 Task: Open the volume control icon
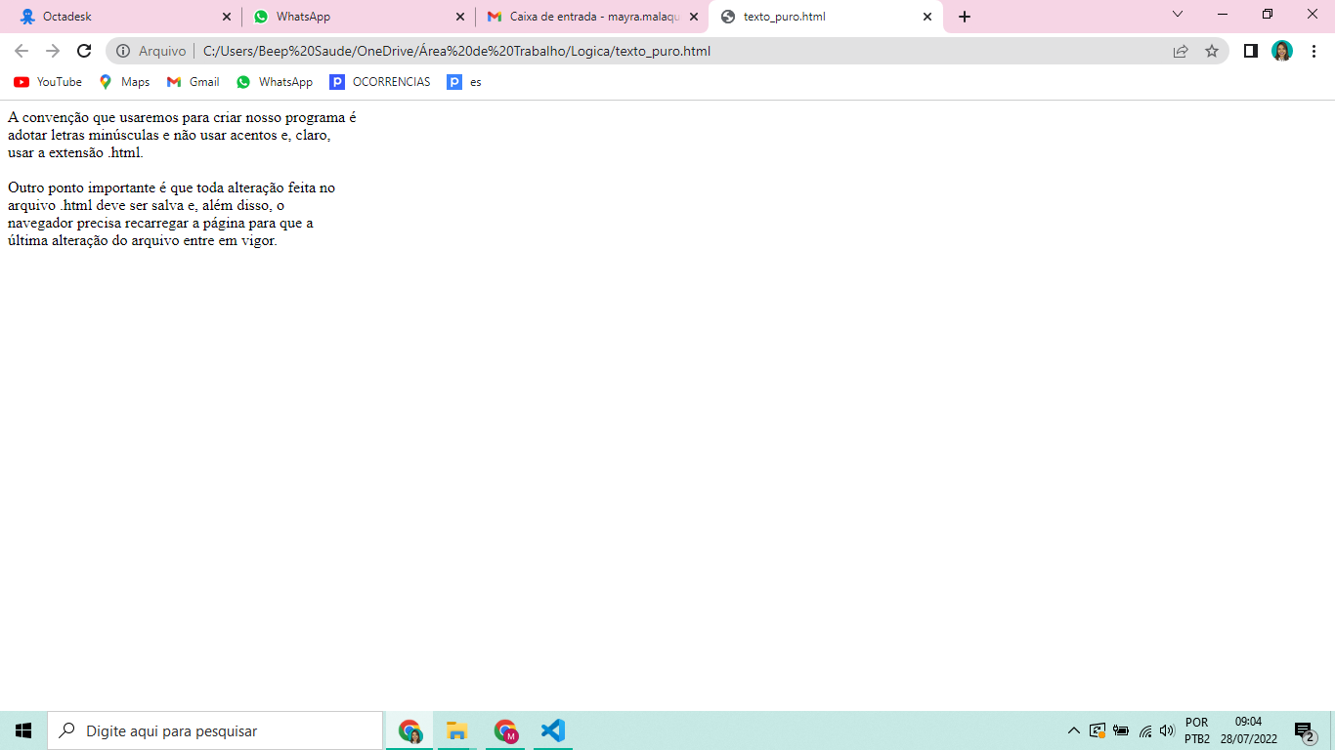point(1167,730)
